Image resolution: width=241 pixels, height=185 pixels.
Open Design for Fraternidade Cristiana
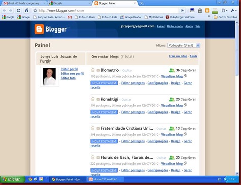pos(176,141)
